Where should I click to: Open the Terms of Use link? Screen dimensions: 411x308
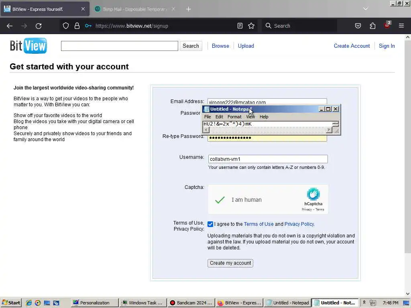259,224
